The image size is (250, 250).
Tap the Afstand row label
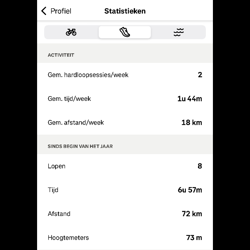click(x=59, y=214)
